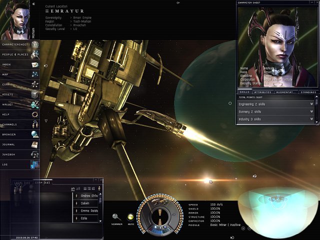Viewport: 320px width, 240px height.
Task: Switch to the Augmentat... tab
Action: [x=285, y=92]
